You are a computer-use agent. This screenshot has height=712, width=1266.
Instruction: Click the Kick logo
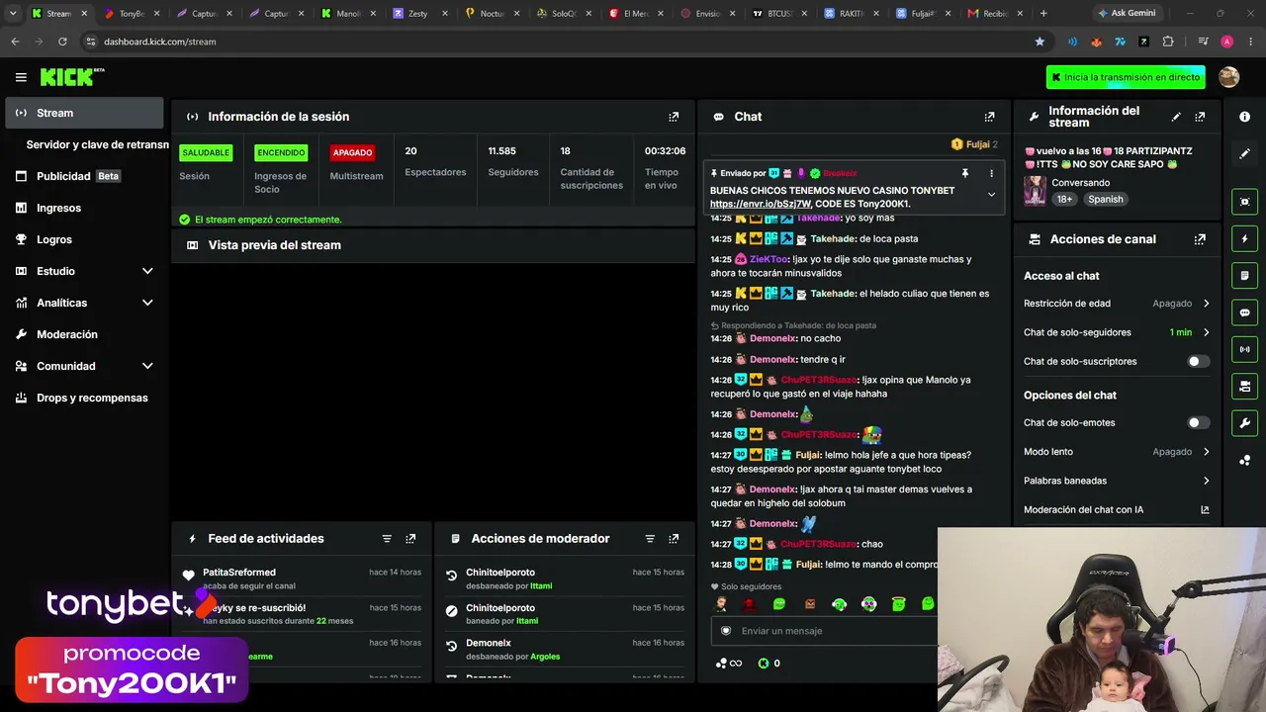pyautogui.click(x=72, y=77)
